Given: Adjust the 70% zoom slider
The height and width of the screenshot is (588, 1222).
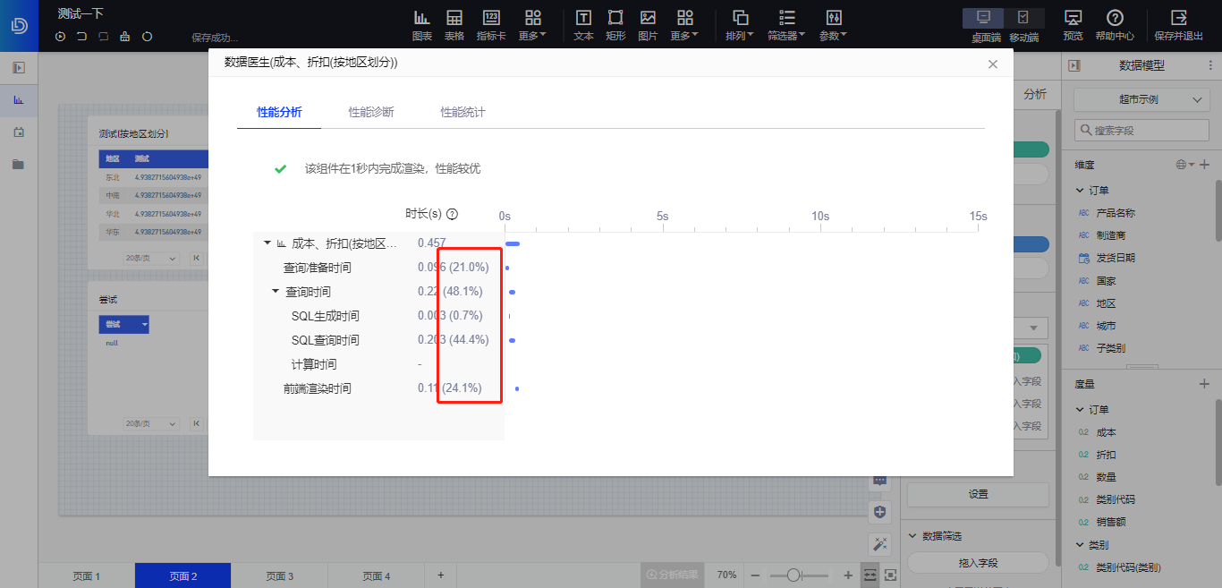Looking at the screenshot, I should (794, 575).
